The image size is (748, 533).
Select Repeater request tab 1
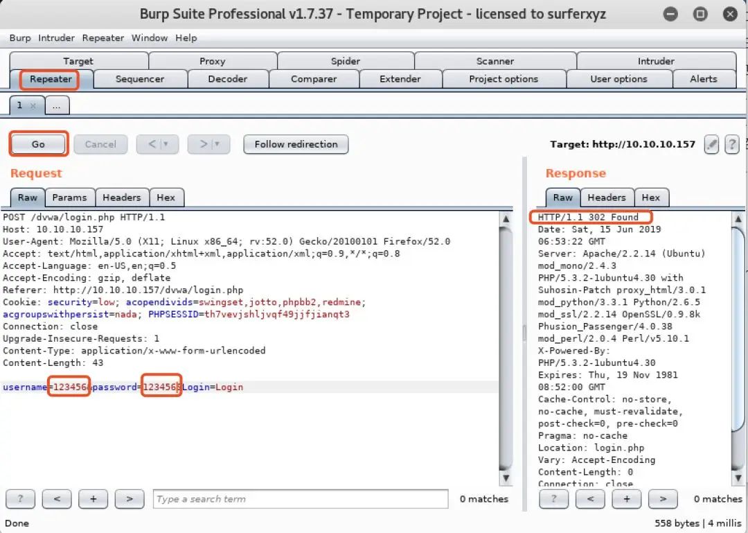tap(20, 105)
